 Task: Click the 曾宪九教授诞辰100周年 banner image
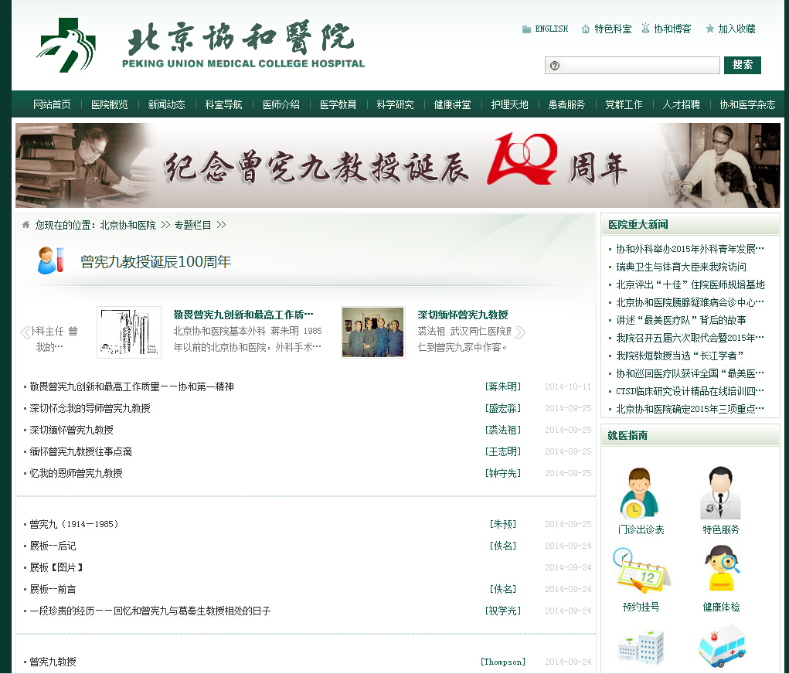click(x=397, y=165)
